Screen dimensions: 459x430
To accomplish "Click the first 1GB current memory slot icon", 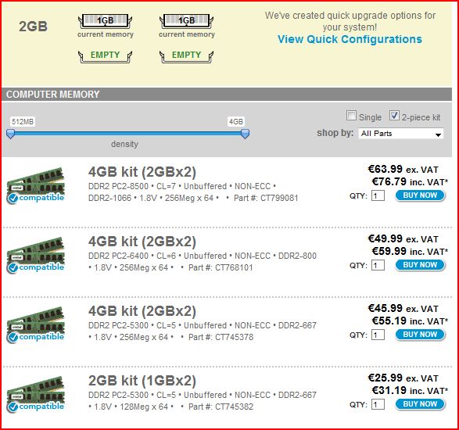I will [105, 21].
